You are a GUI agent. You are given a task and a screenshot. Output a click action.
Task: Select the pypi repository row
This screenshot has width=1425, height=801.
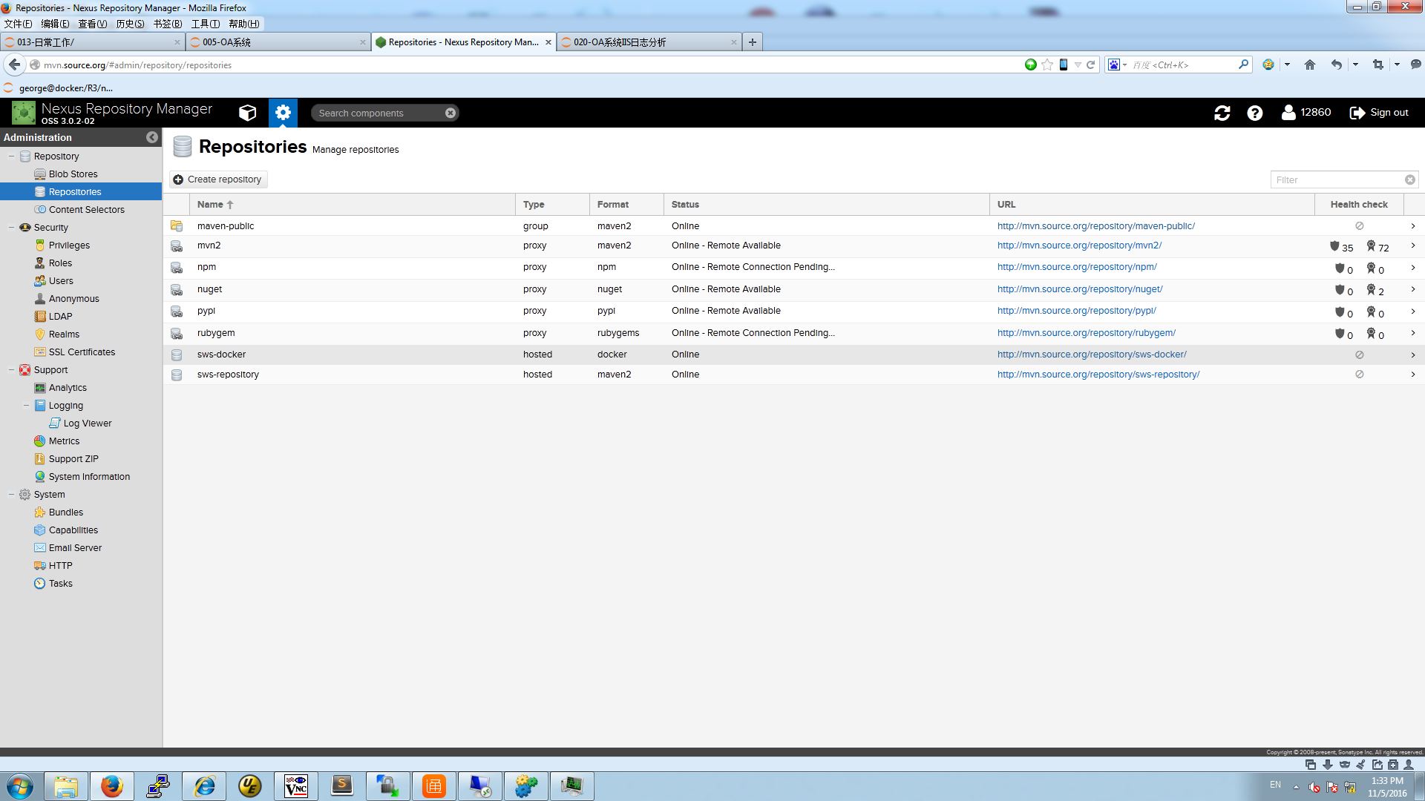(793, 311)
